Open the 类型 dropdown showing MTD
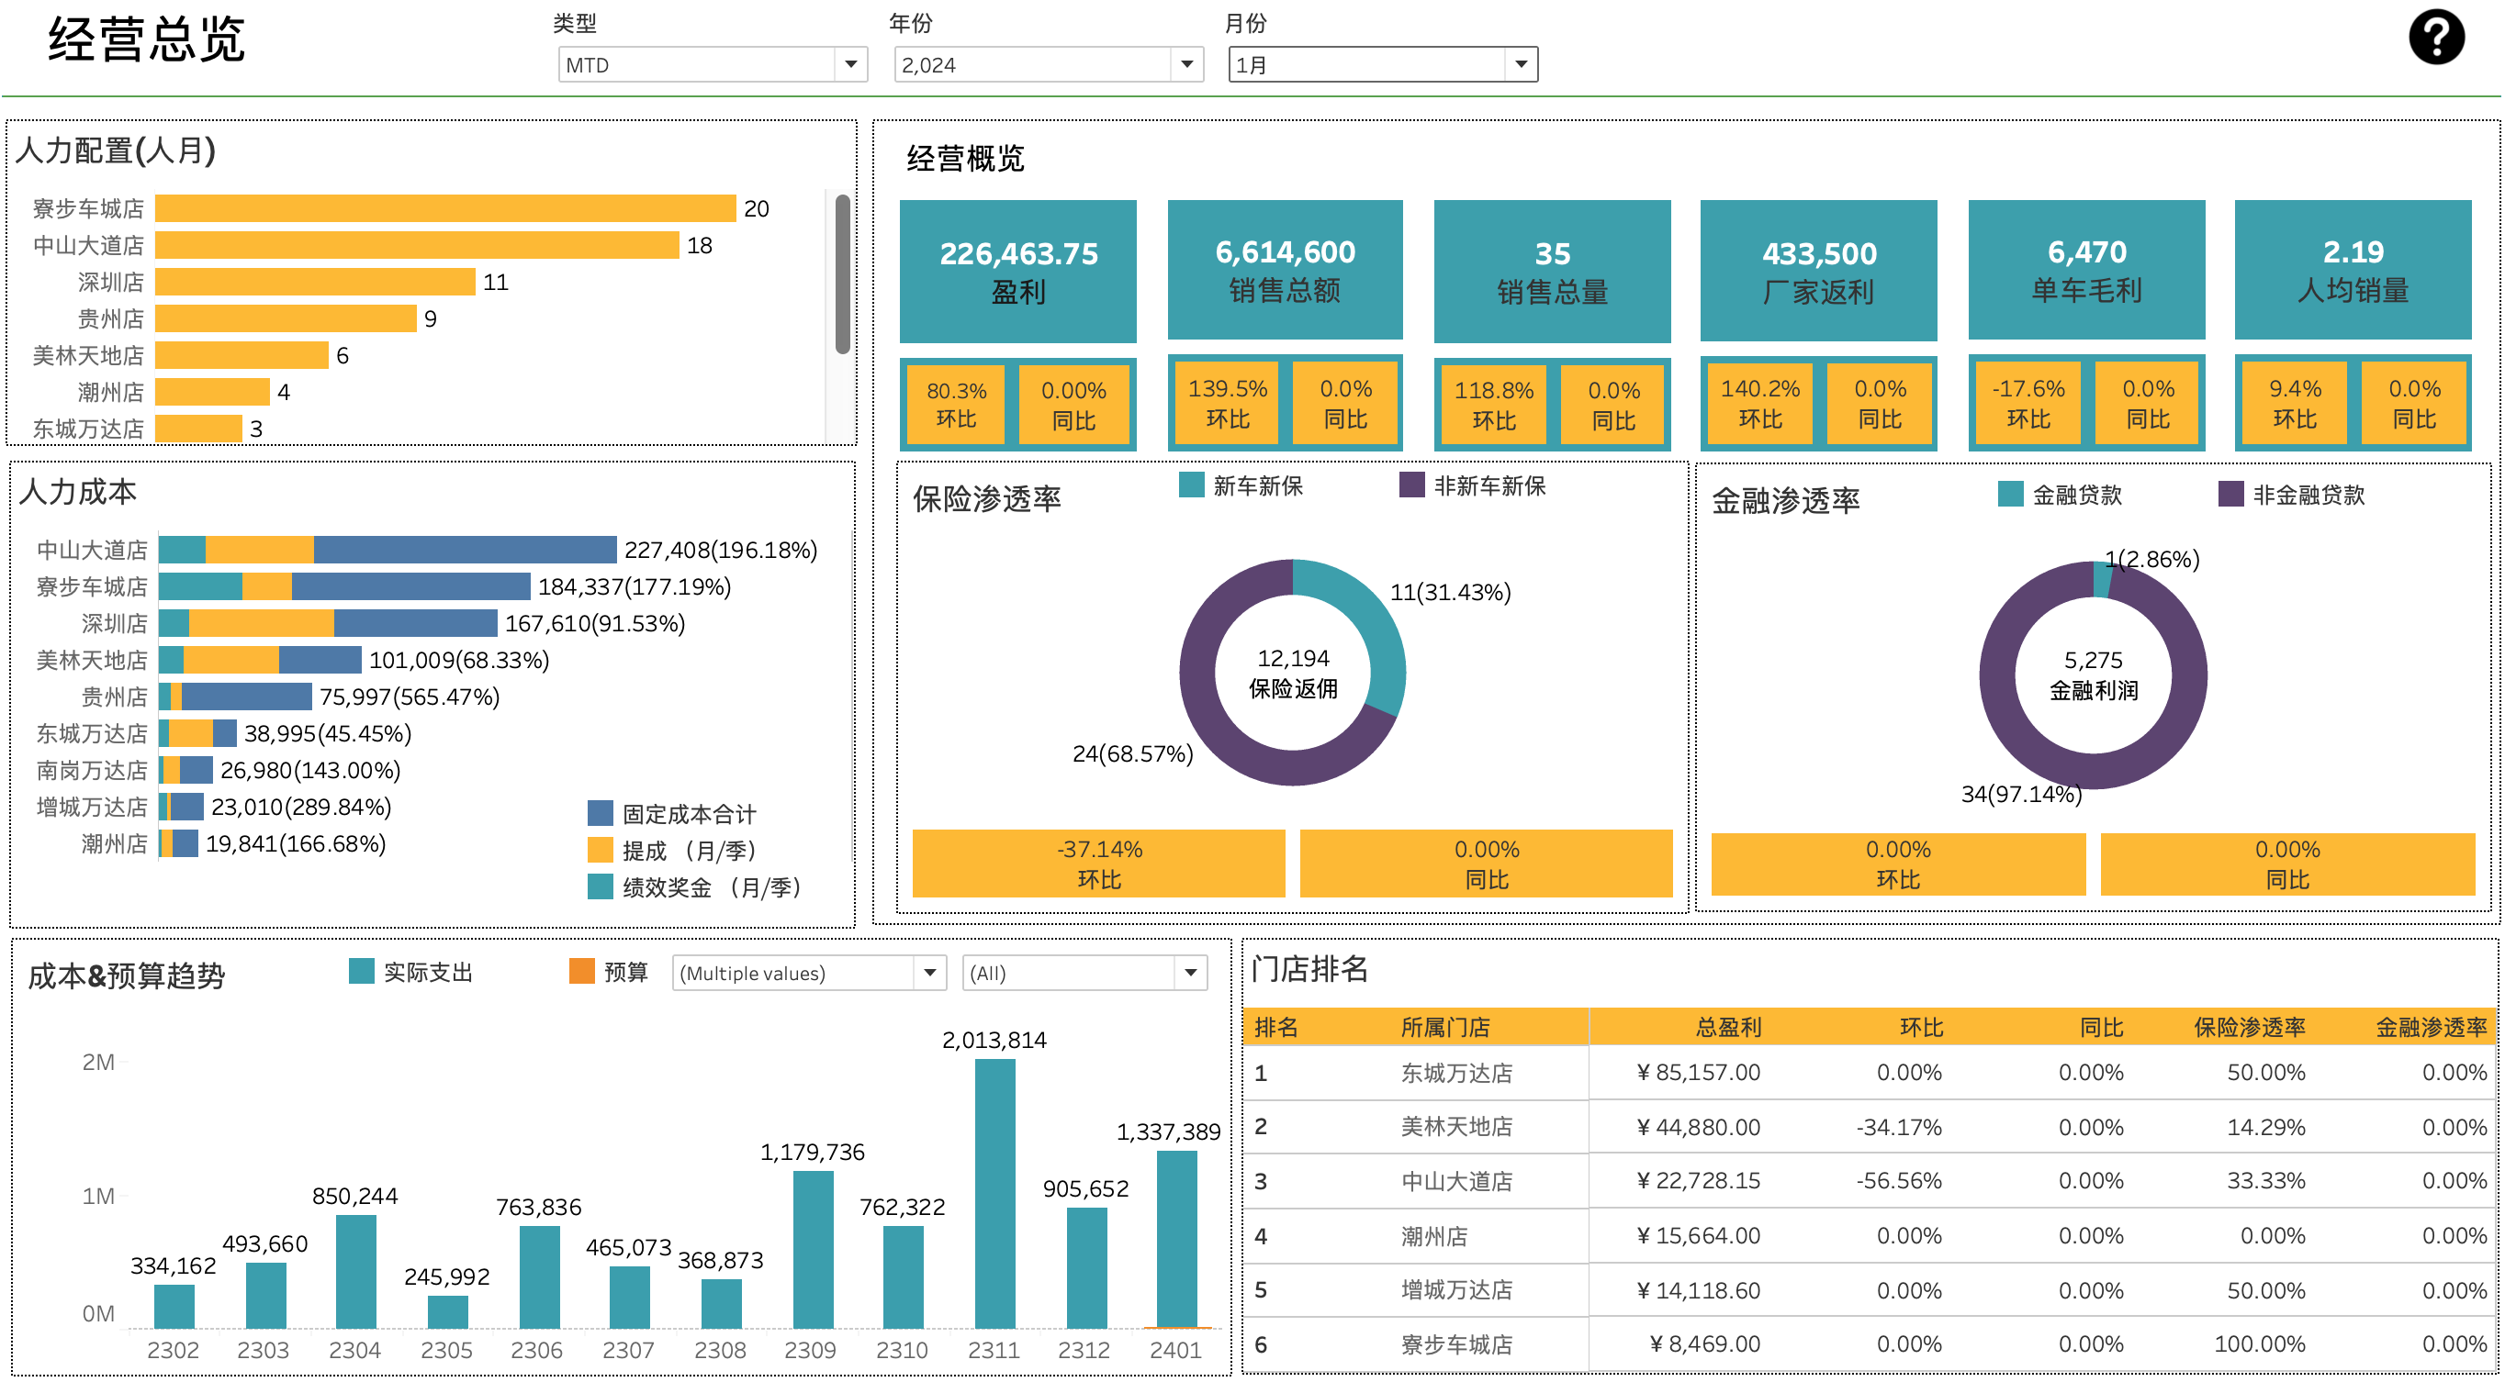 click(x=851, y=65)
